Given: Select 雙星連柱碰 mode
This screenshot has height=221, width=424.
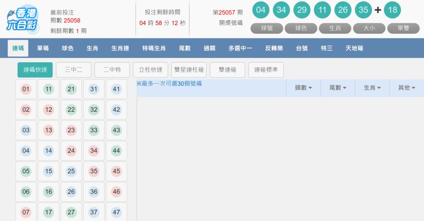Looking at the screenshot, I should (189, 70).
